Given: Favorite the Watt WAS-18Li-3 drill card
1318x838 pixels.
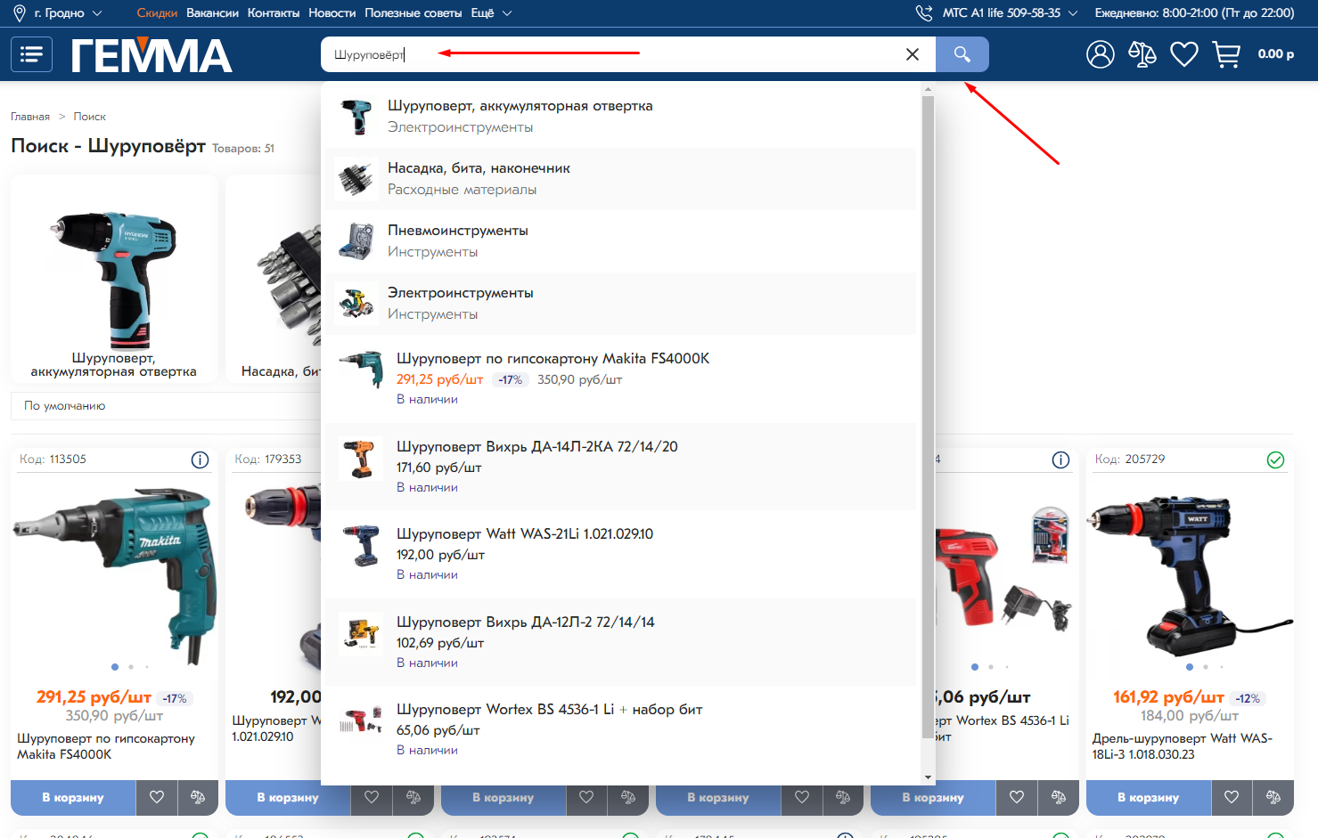Looking at the screenshot, I should [1232, 797].
